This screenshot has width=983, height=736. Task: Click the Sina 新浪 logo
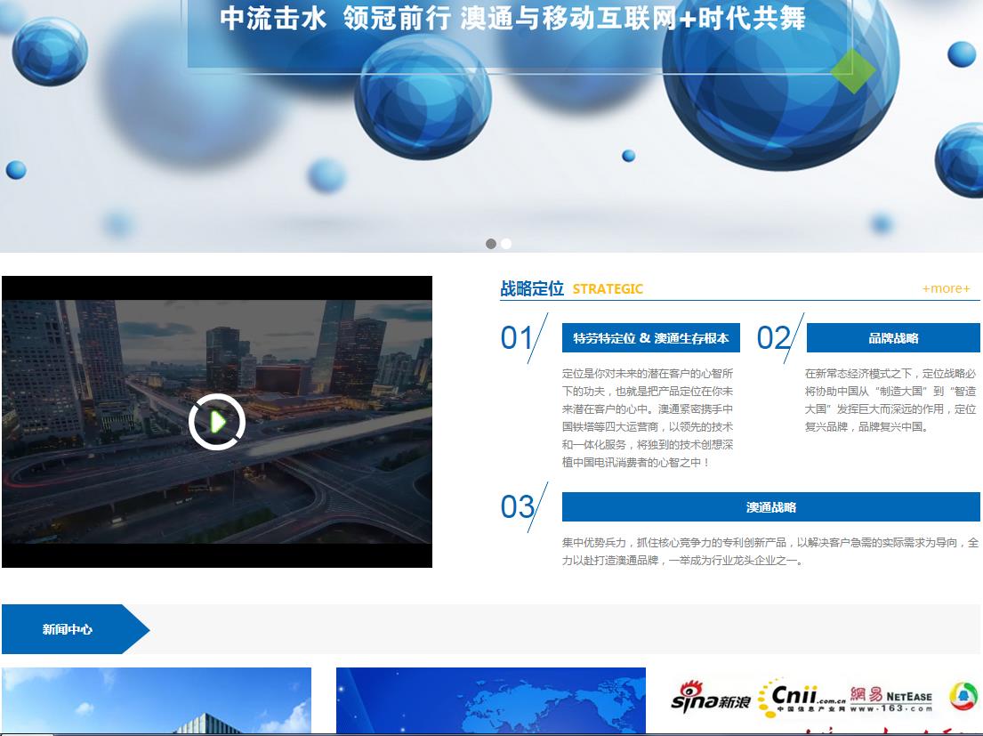tap(710, 698)
